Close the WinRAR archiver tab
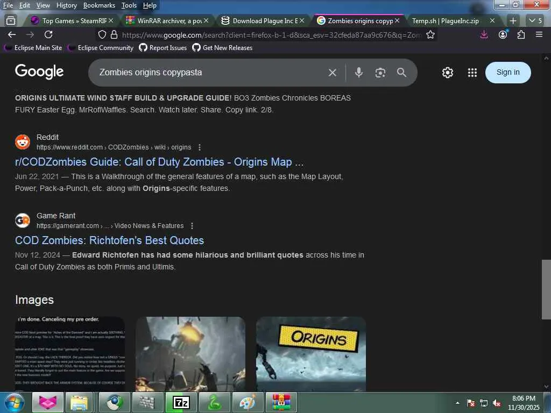This screenshot has height=413, width=551. point(206,21)
